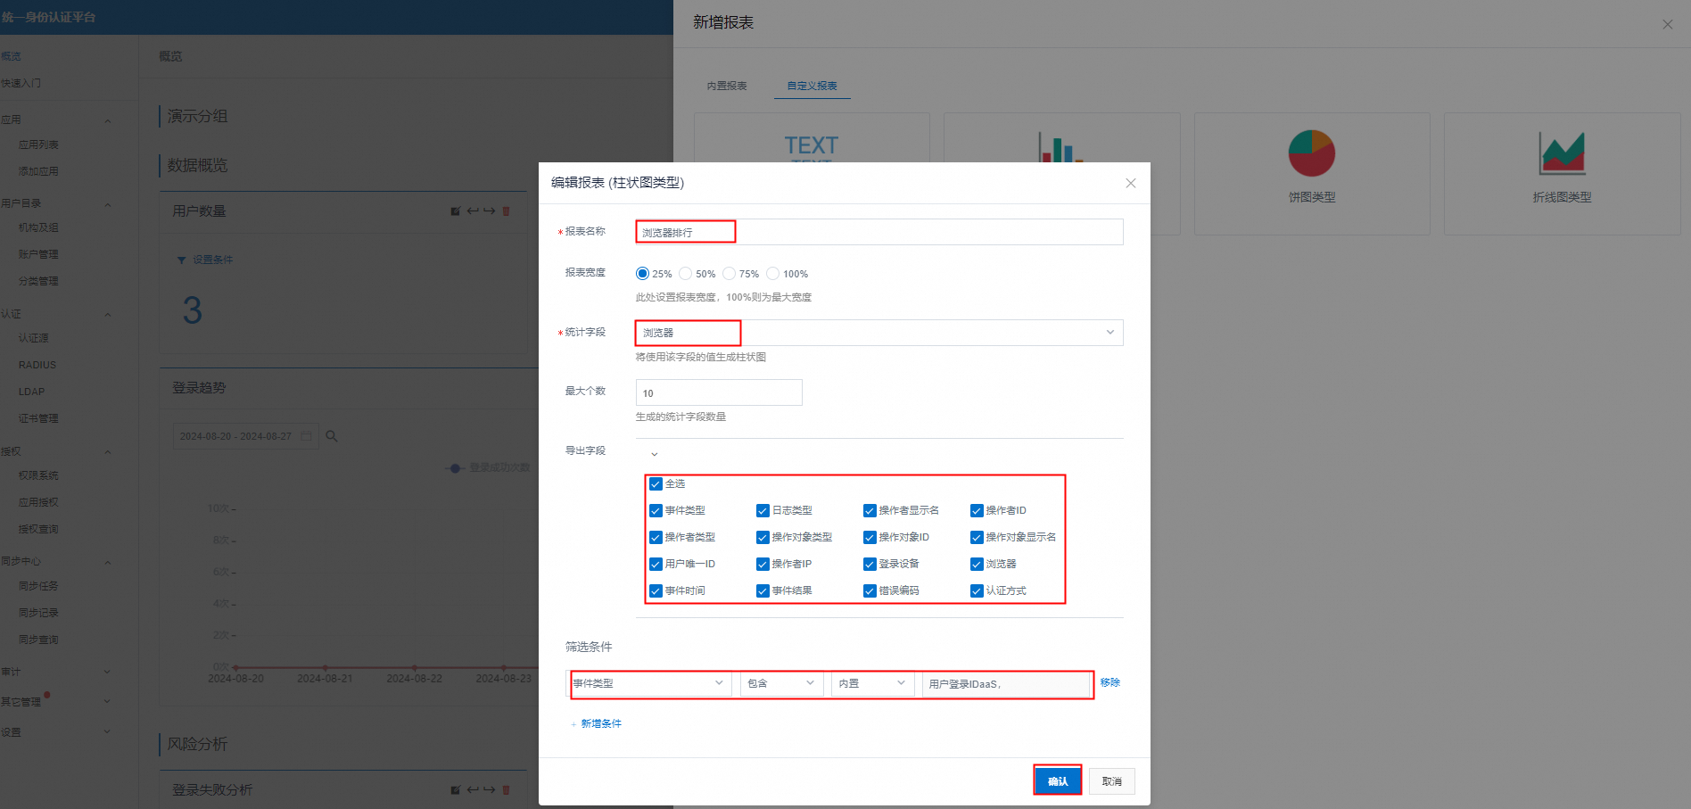Expand the 审计 sidebar section
Viewport: 1691px width, 809px height.
108,672
